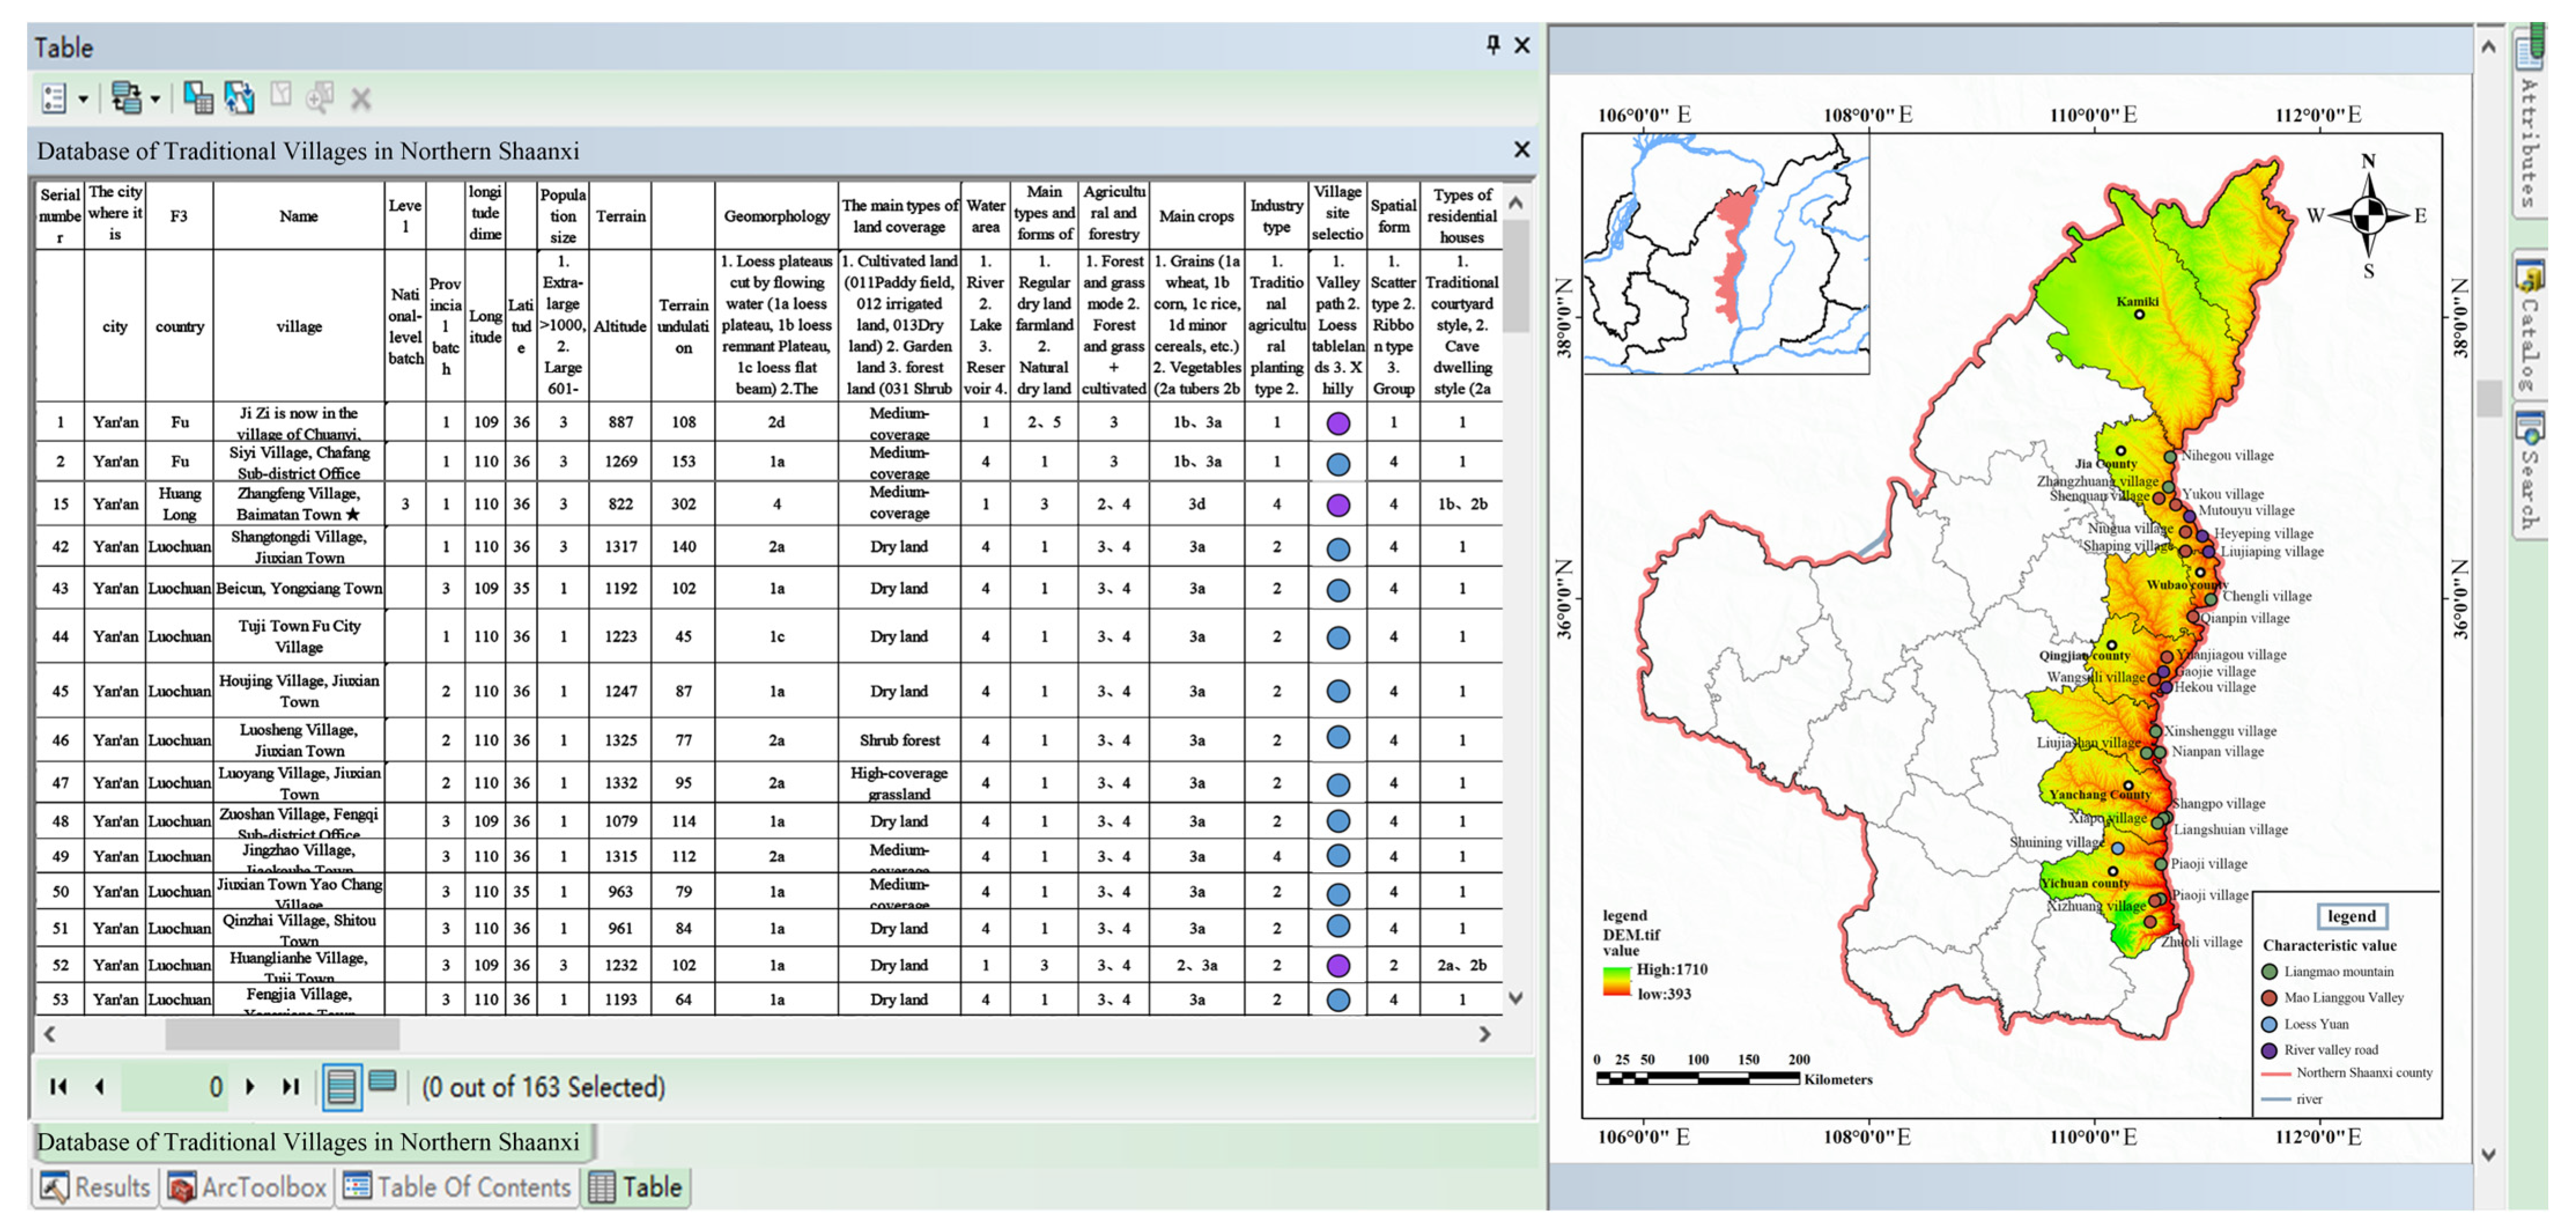
Task: Click the Related Tables icon
Action: click(126, 98)
